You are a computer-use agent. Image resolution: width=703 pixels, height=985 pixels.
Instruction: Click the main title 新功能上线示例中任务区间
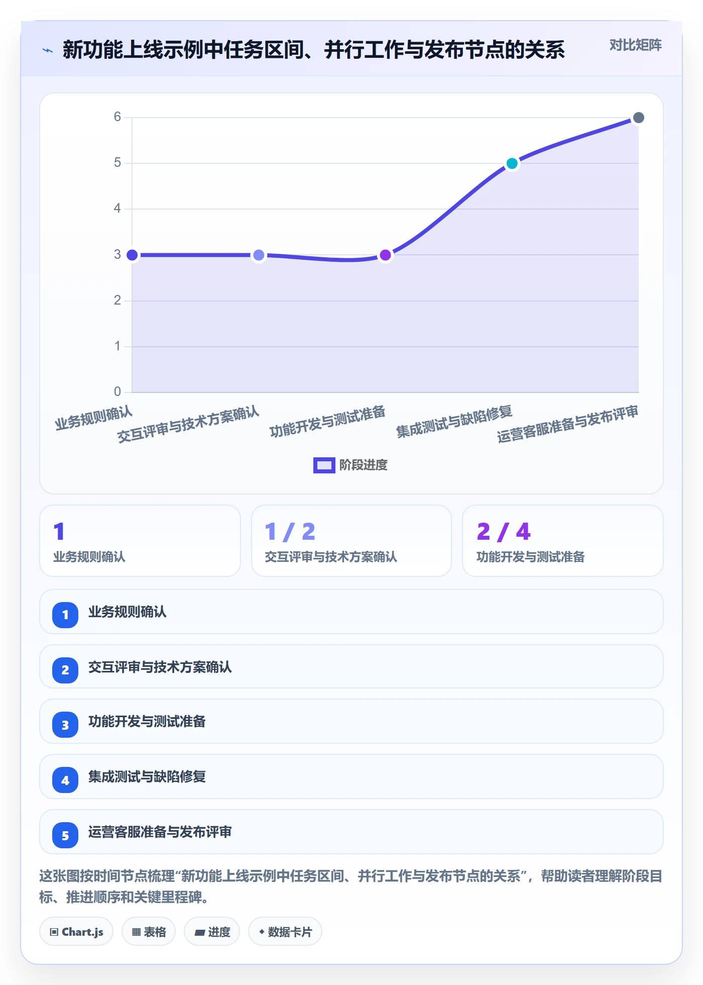tap(314, 50)
